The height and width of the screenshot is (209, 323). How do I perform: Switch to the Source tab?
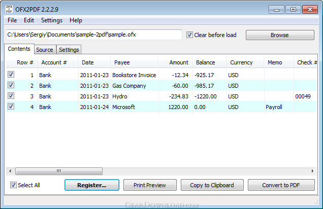[45, 50]
